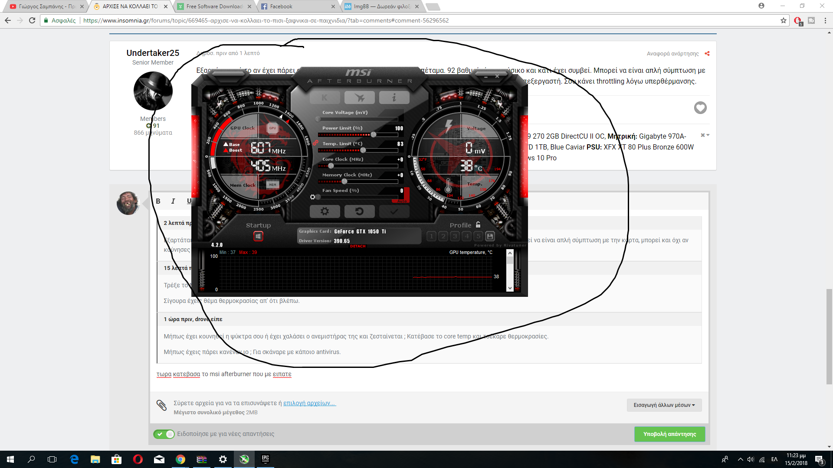Click Undertaker25's avatar image
The width and height of the screenshot is (833, 468).
coord(153,91)
